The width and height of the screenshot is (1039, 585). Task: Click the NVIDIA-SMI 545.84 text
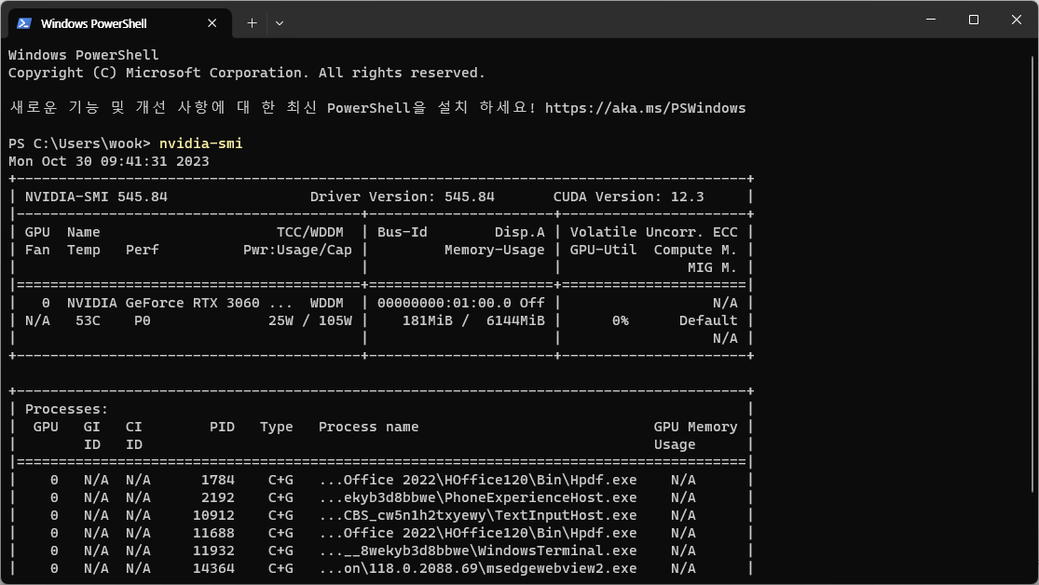point(96,197)
